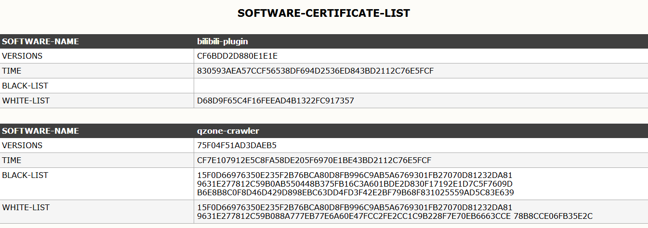Click the VERSIONS label in bilibili-plugin table

click(x=22, y=56)
